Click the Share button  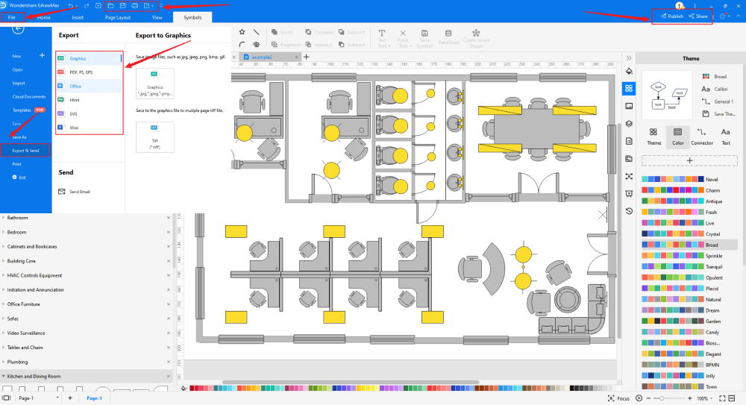698,16
